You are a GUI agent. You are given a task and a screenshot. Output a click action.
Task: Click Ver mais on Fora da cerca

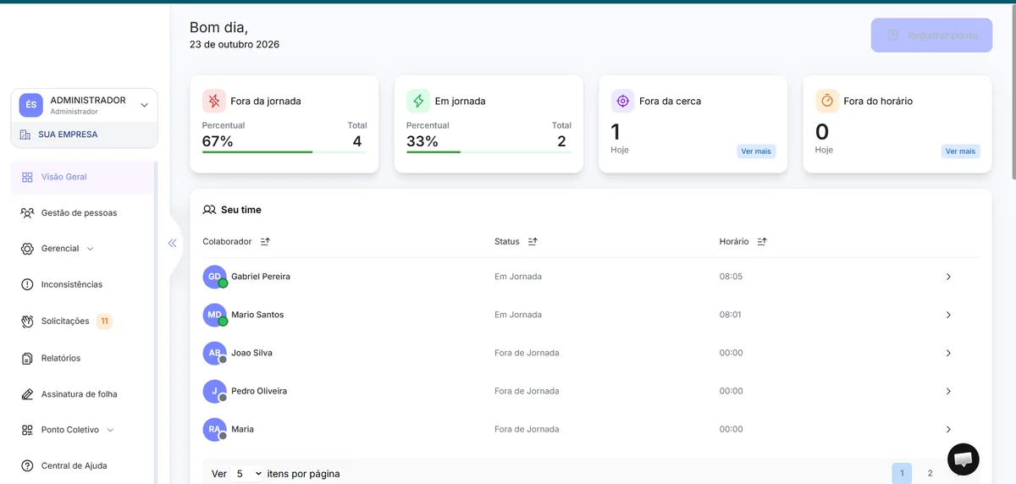coord(756,151)
